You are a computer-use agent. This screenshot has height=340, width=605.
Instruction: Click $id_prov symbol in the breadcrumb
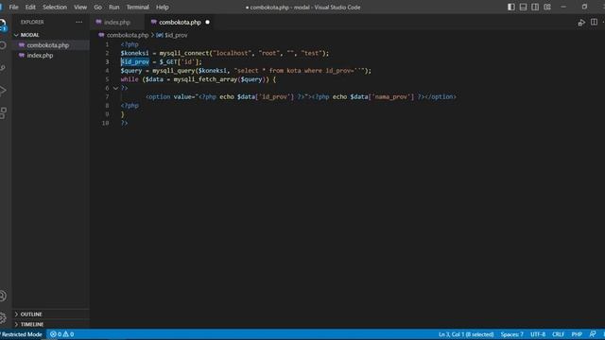click(176, 35)
